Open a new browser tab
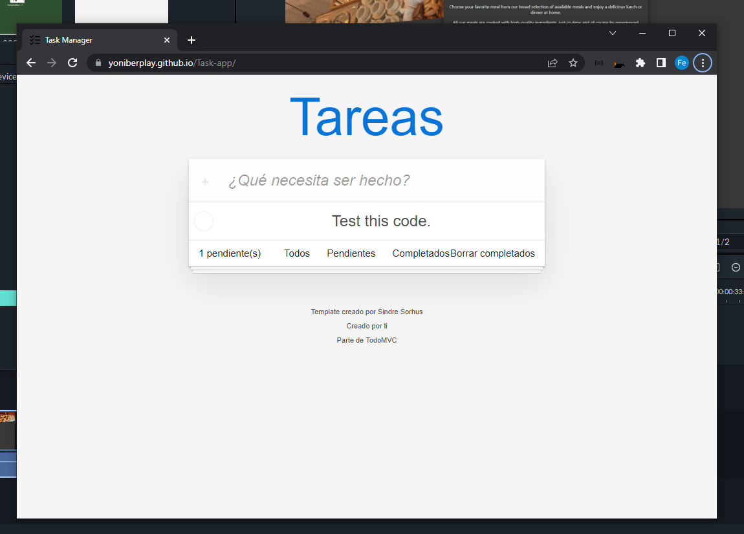Viewport: 744px width, 534px height. [x=191, y=40]
